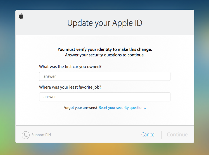
Task: Click the Answer your security questions subtitle
Action: 104,55
